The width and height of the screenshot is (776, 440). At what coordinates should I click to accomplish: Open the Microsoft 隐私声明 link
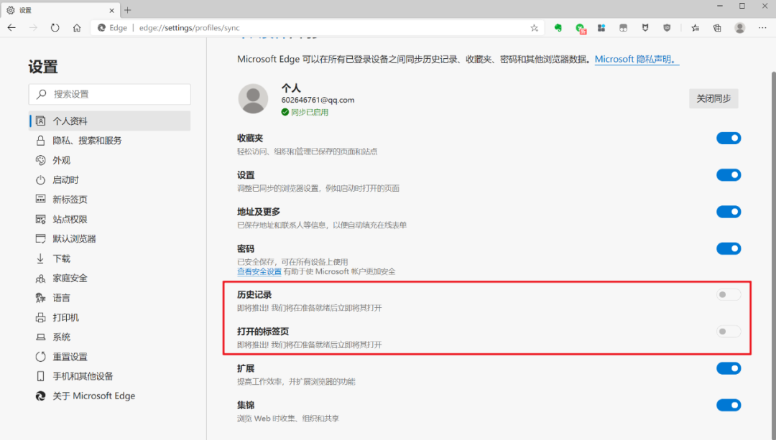pyautogui.click(x=637, y=60)
